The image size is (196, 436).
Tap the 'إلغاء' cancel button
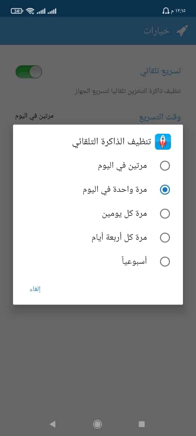click(x=35, y=289)
